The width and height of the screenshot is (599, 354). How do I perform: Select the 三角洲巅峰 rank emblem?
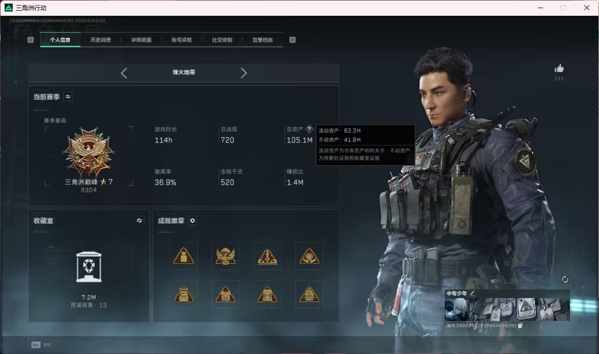tap(88, 152)
